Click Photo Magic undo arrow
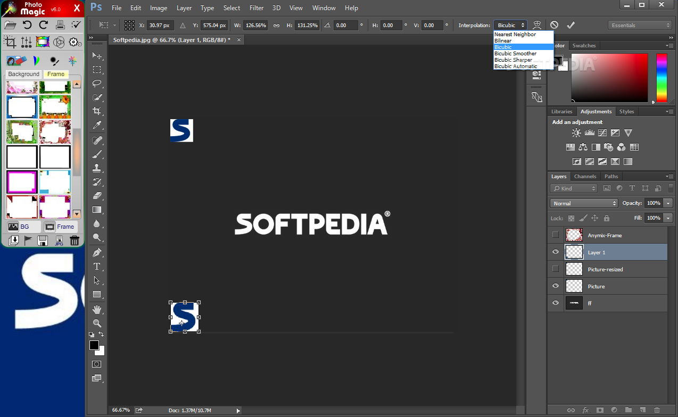 tap(27, 24)
